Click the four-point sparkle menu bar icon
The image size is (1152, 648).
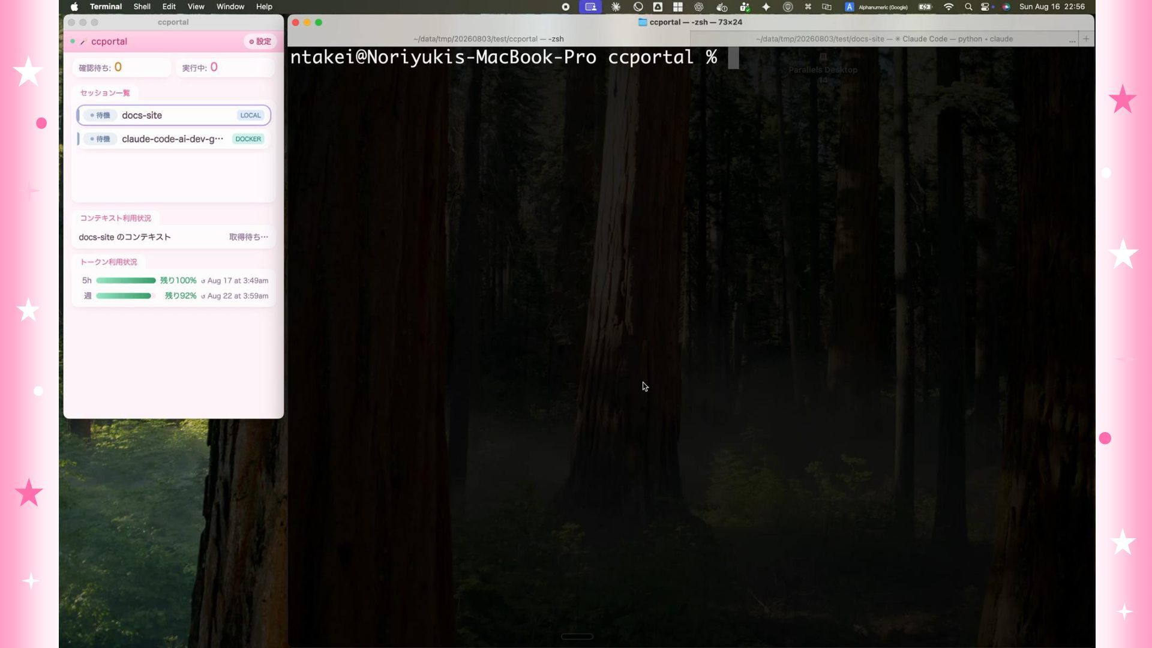pos(766,7)
